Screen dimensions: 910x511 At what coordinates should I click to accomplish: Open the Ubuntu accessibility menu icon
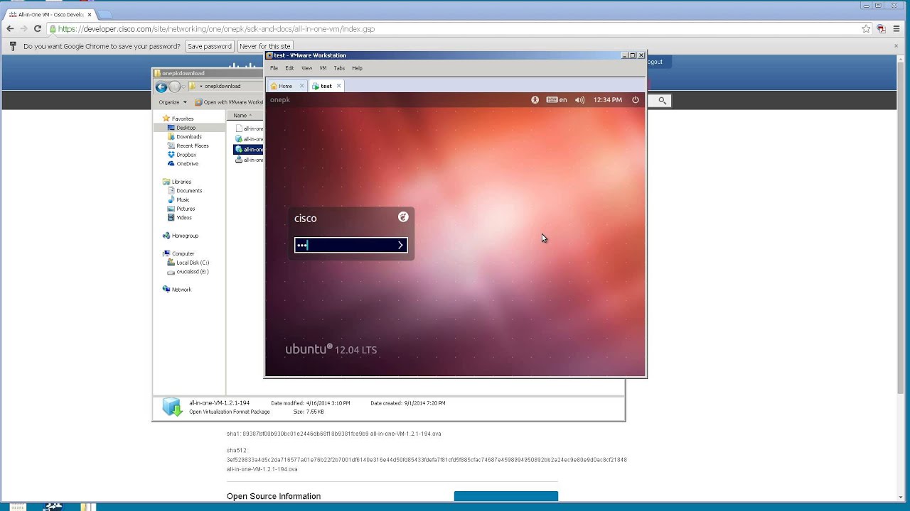tap(535, 100)
